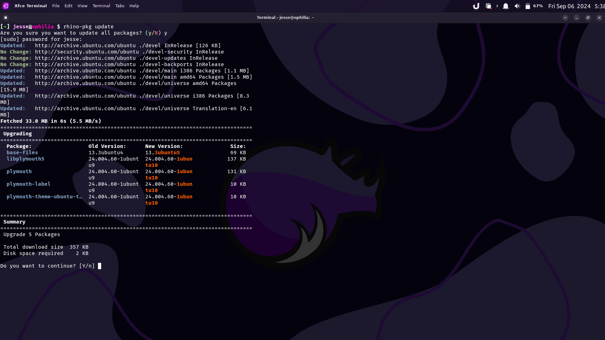Open the Tabs menu
This screenshot has width=605, height=340.
[120, 6]
